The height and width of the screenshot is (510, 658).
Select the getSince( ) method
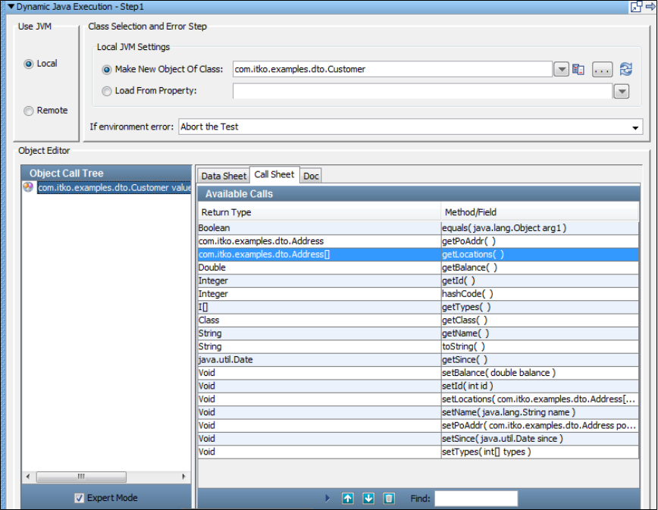pyautogui.click(x=418, y=360)
